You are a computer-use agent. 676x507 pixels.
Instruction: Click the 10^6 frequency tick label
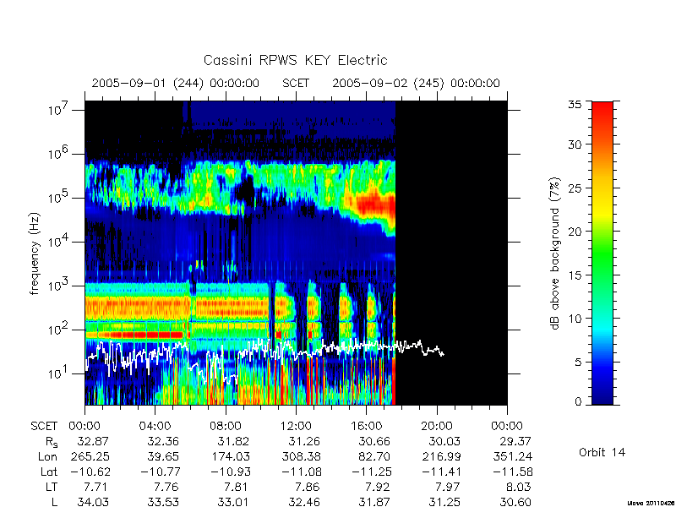click(57, 153)
